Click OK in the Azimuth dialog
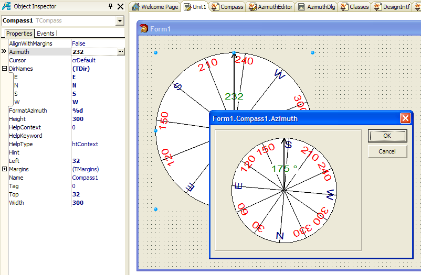The image size is (421, 275). [x=387, y=136]
